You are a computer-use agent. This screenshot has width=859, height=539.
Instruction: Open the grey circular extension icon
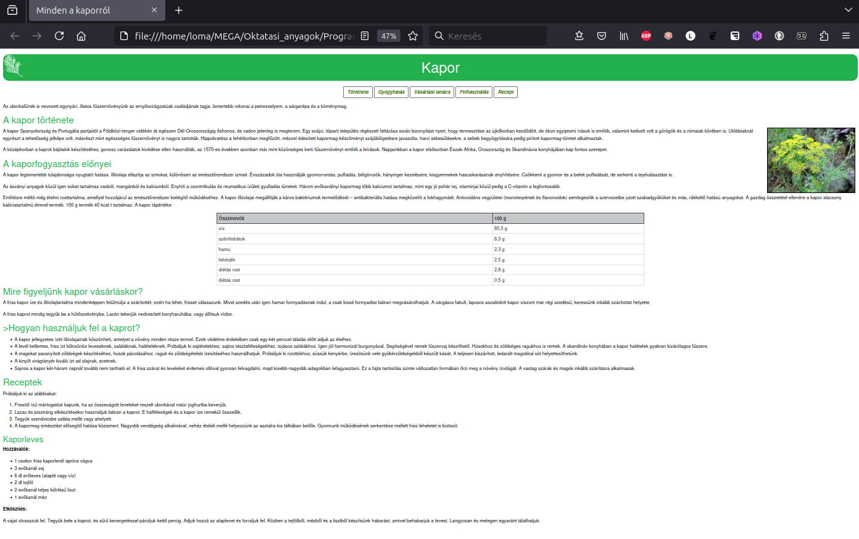[x=779, y=36]
